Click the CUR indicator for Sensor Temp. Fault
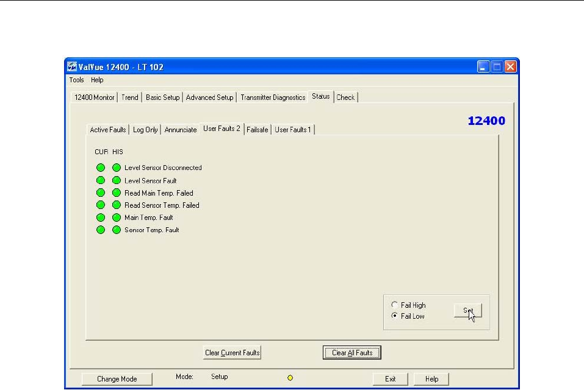584x390 pixels. coord(101,230)
